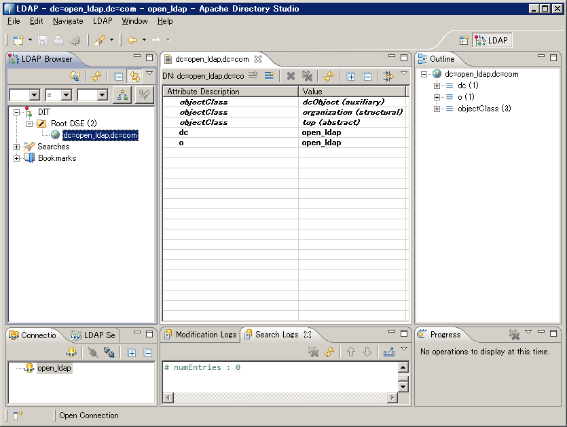Image resolution: width=567 pixels, height=427 pixels.
Task: Switch to the LDAP Servers tab
Action: (x=93, y=335)
